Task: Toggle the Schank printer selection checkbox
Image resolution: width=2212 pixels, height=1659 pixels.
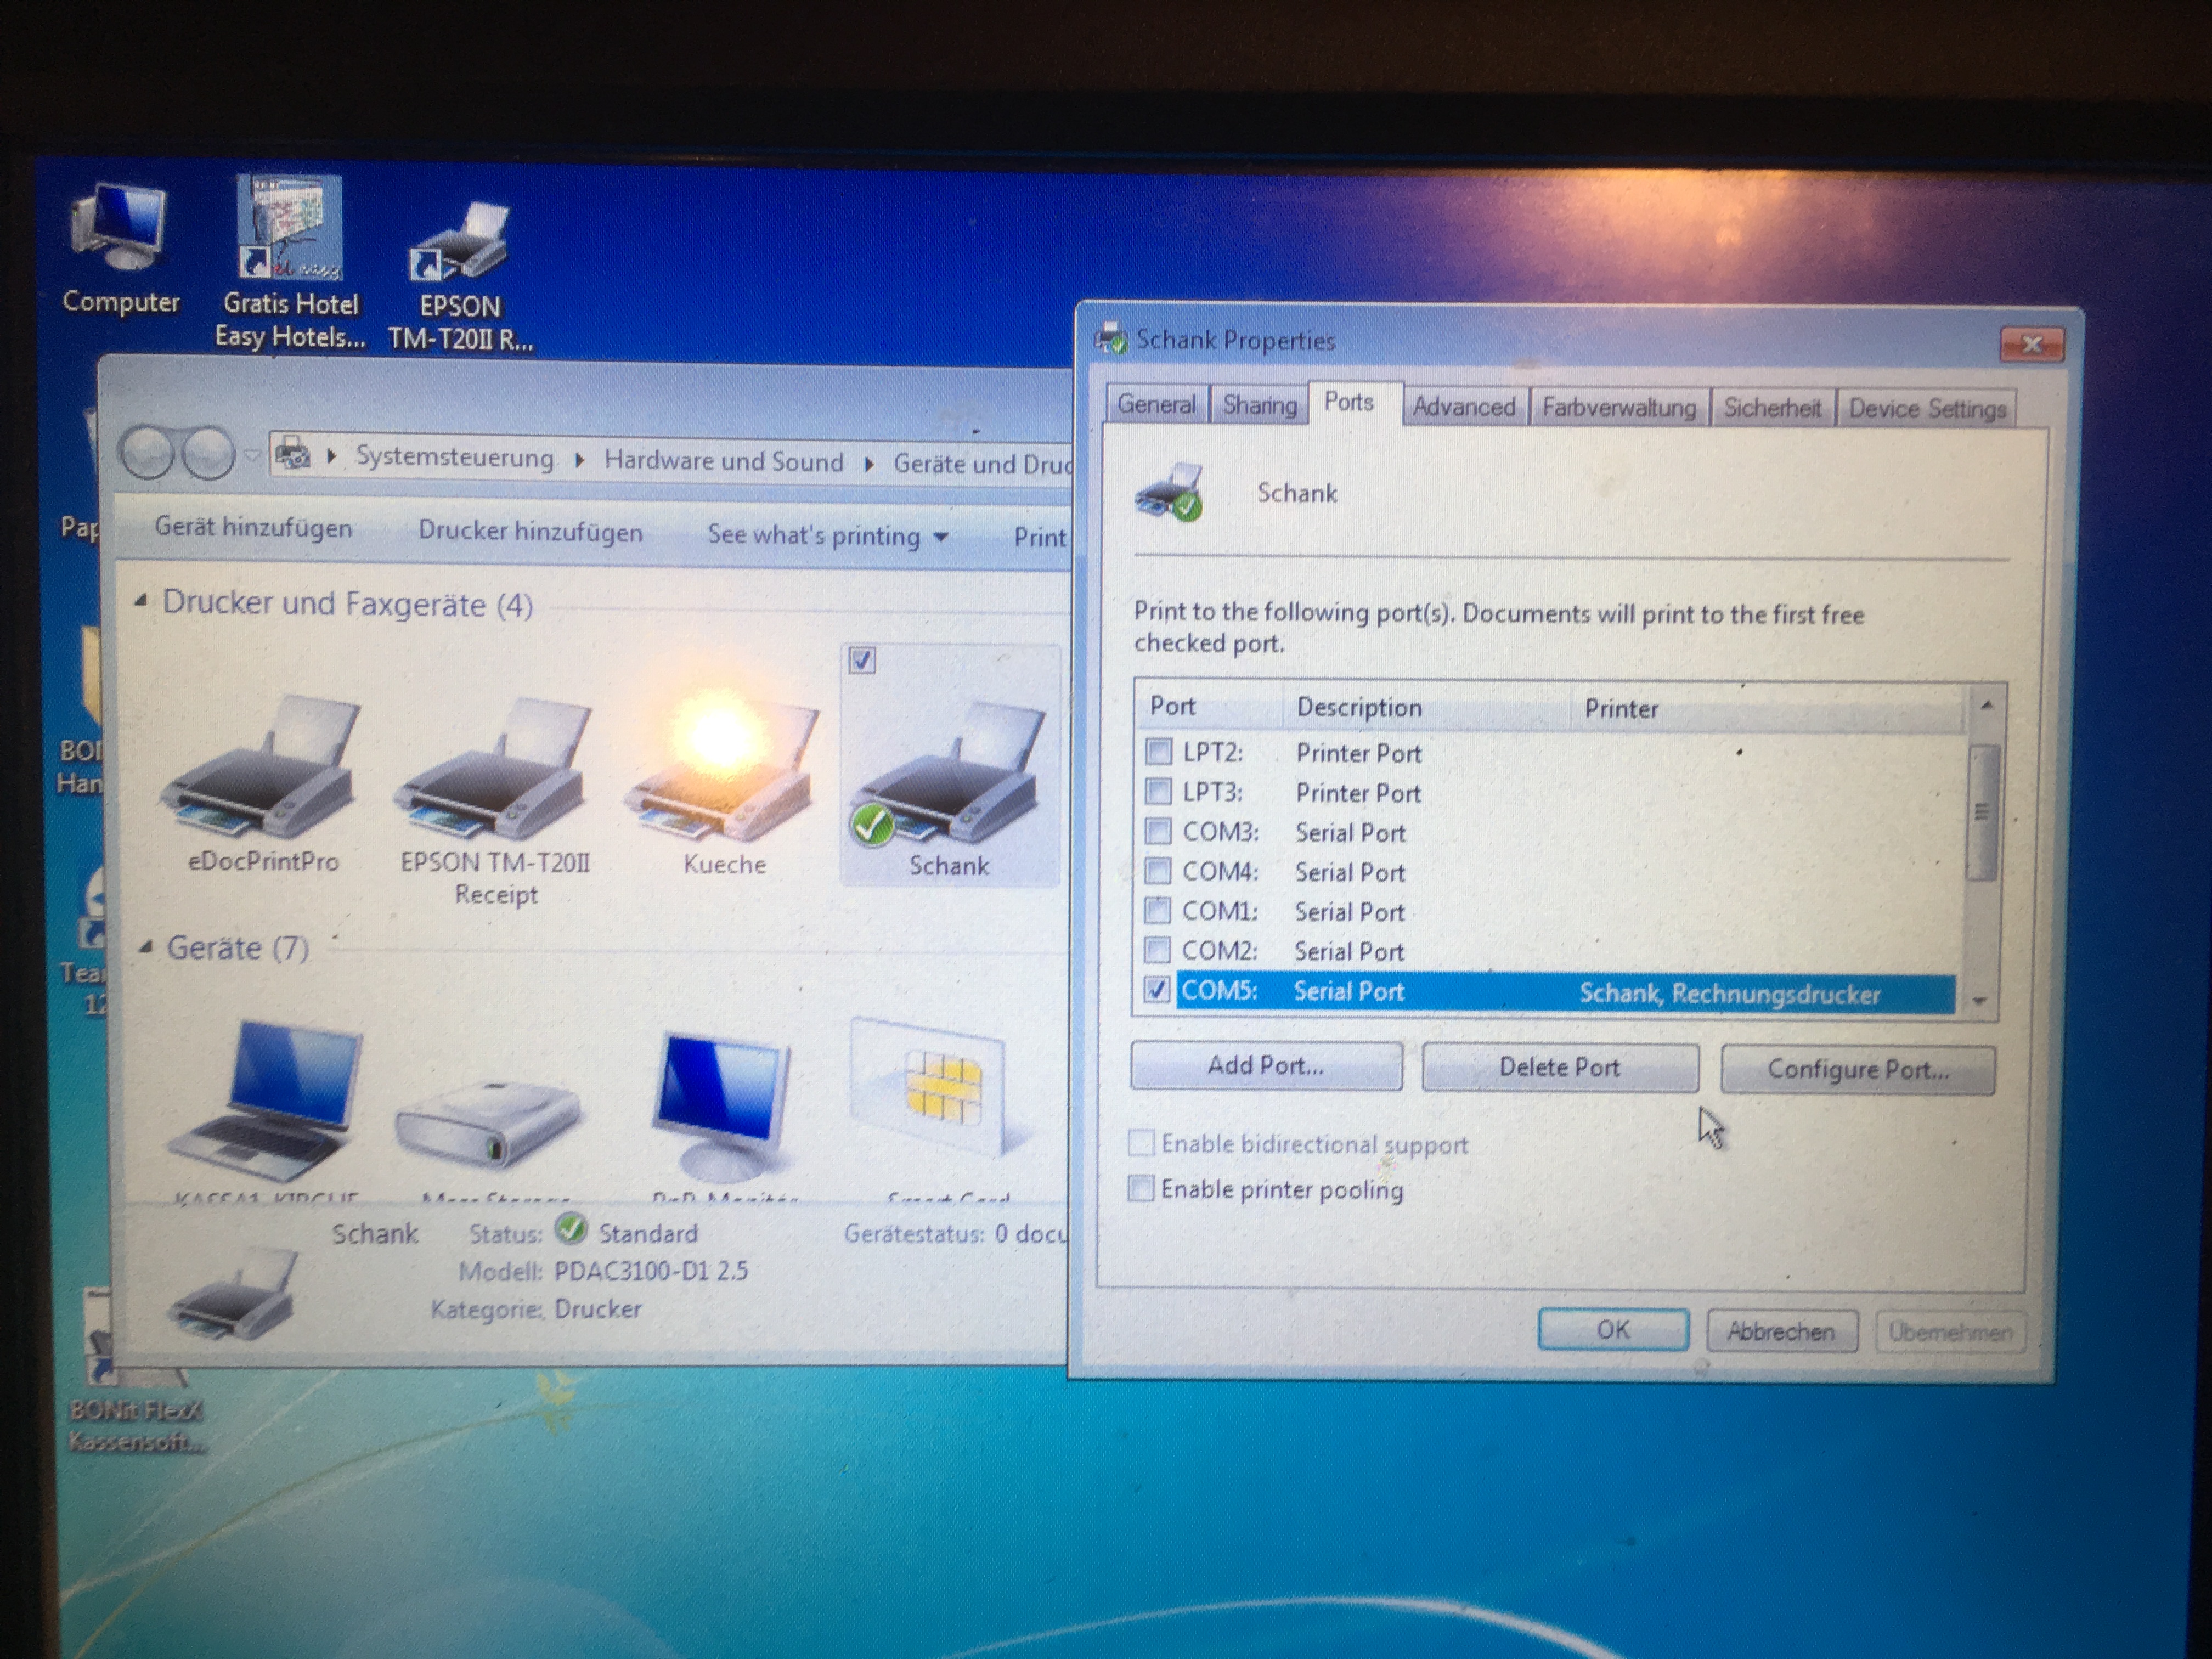Action: click(861, 661)
